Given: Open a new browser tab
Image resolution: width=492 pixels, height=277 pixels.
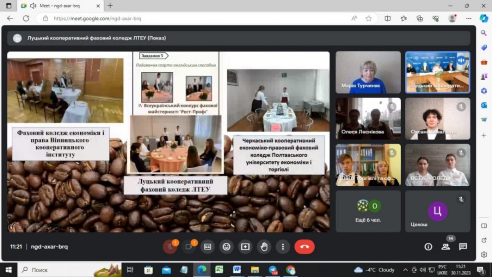Looking at the screenshot, I should tap(110, 6).
